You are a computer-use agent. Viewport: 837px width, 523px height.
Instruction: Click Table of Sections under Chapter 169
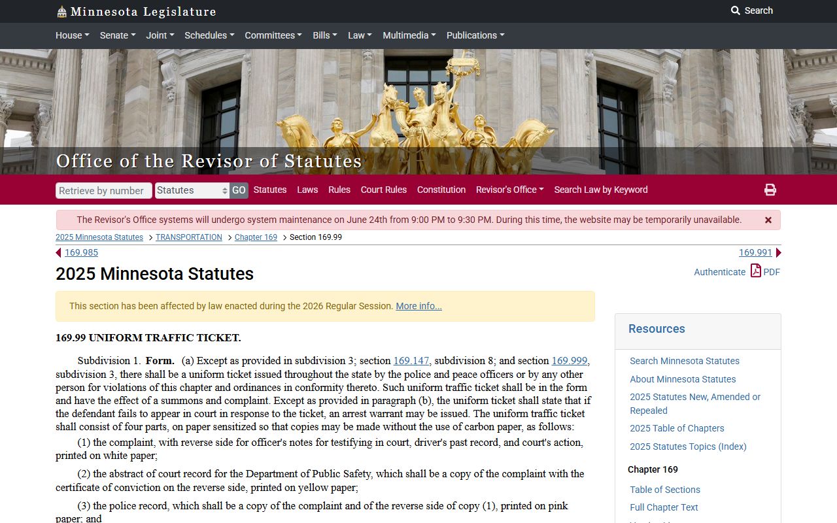coord(665,490)
